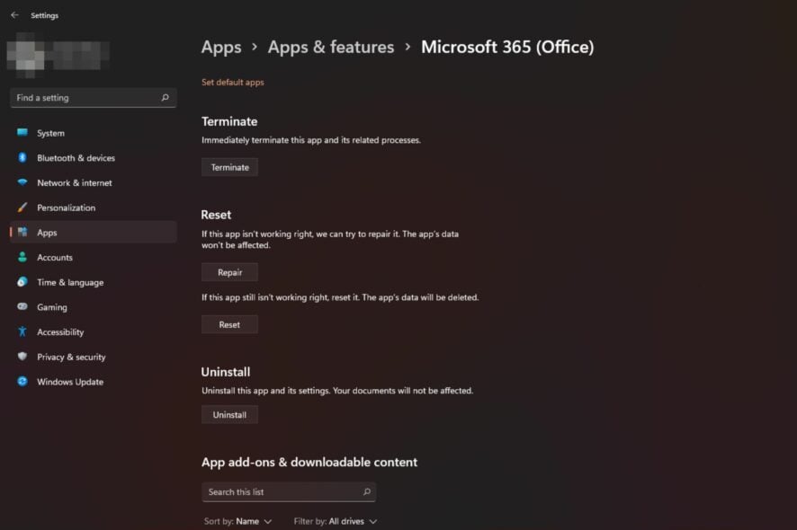Click the Uninstall button

click(229, 415)
